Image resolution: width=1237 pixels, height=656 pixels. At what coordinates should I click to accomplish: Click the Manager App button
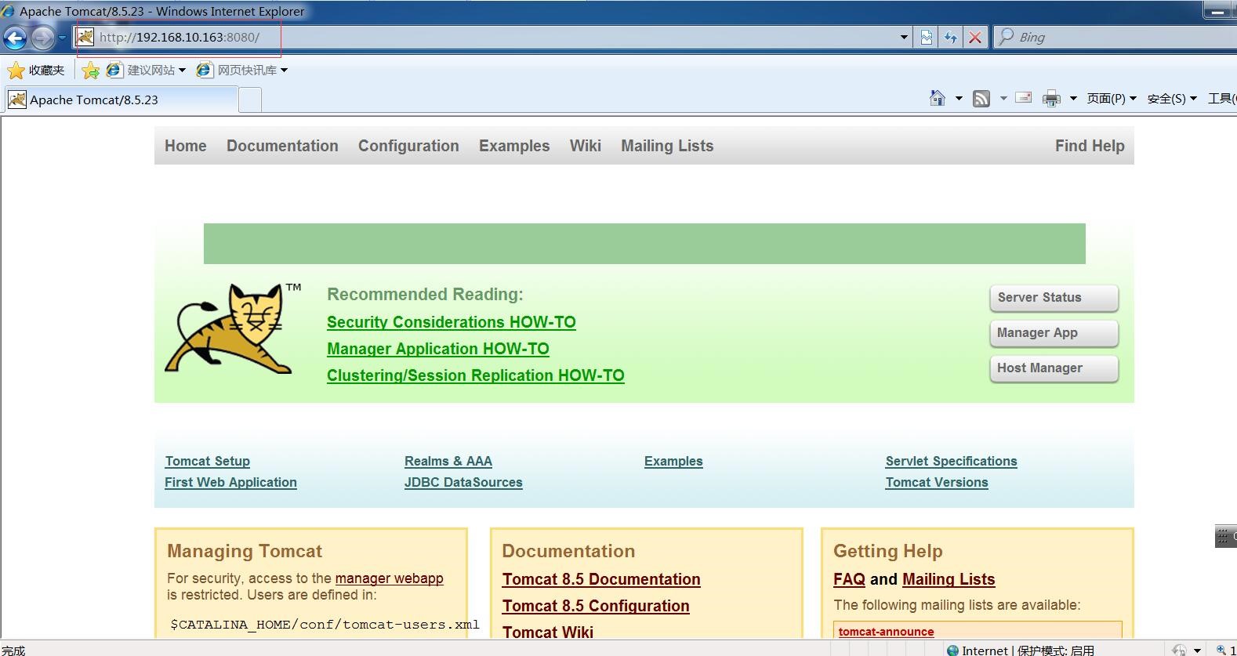tap(1054, 333)
